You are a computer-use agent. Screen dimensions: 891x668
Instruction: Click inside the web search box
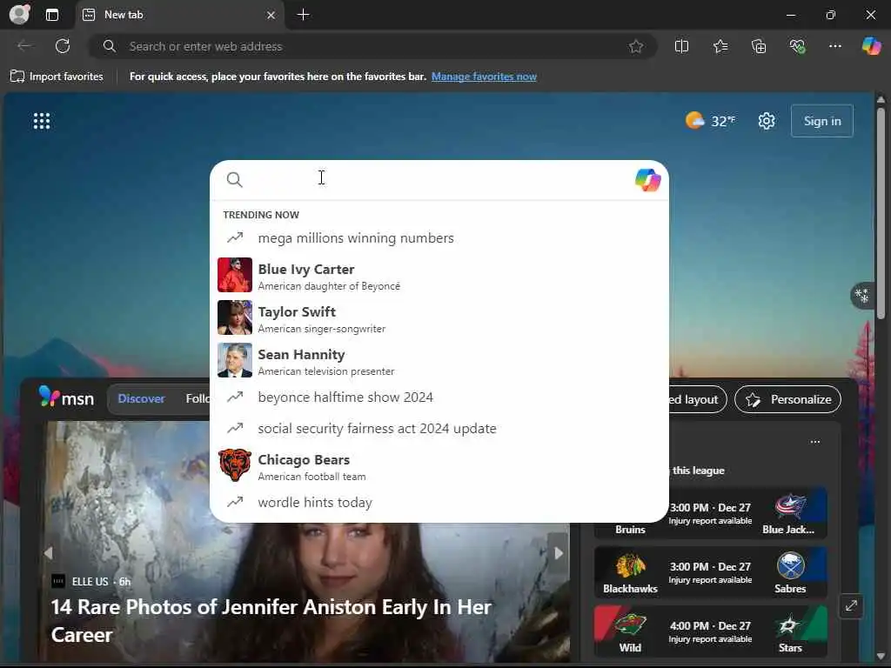[x=439, y=179]
